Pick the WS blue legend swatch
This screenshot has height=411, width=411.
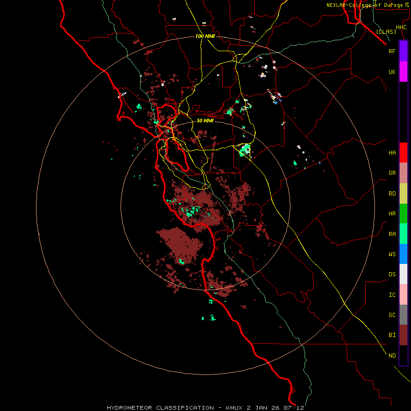click(403, 254)
